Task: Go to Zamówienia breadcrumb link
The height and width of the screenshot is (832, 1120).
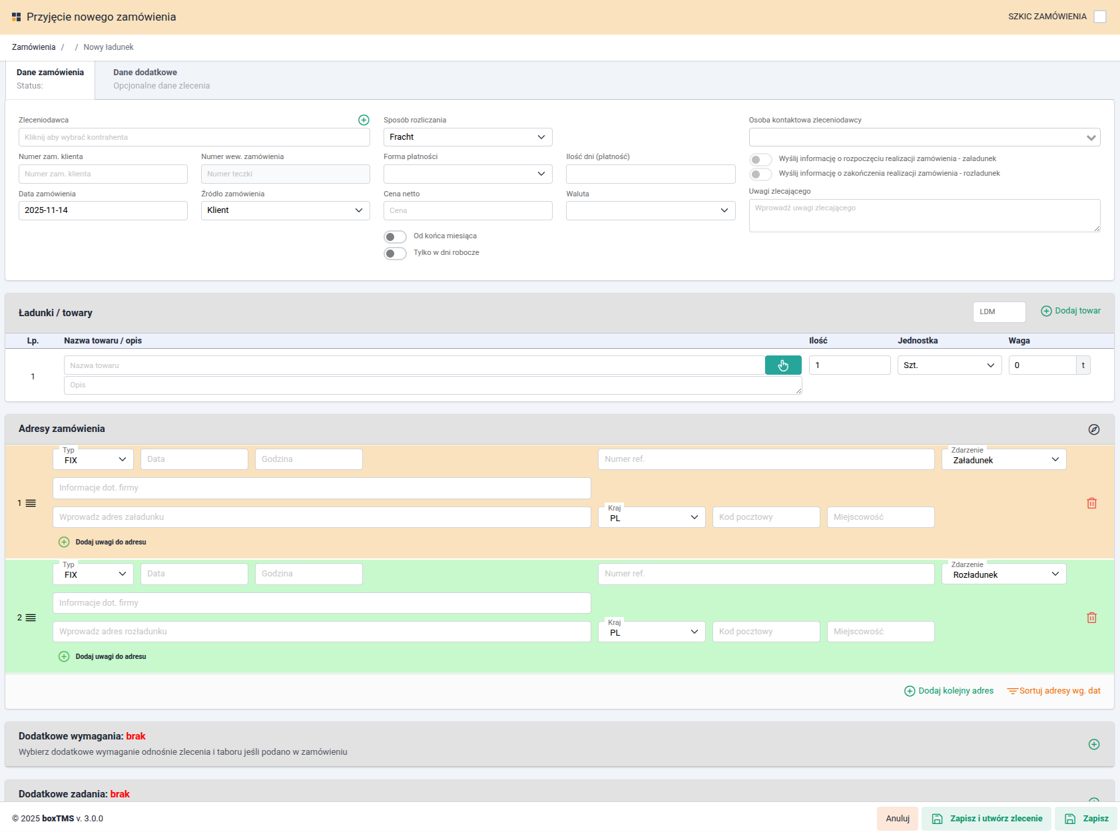Action: pos(34,47)
